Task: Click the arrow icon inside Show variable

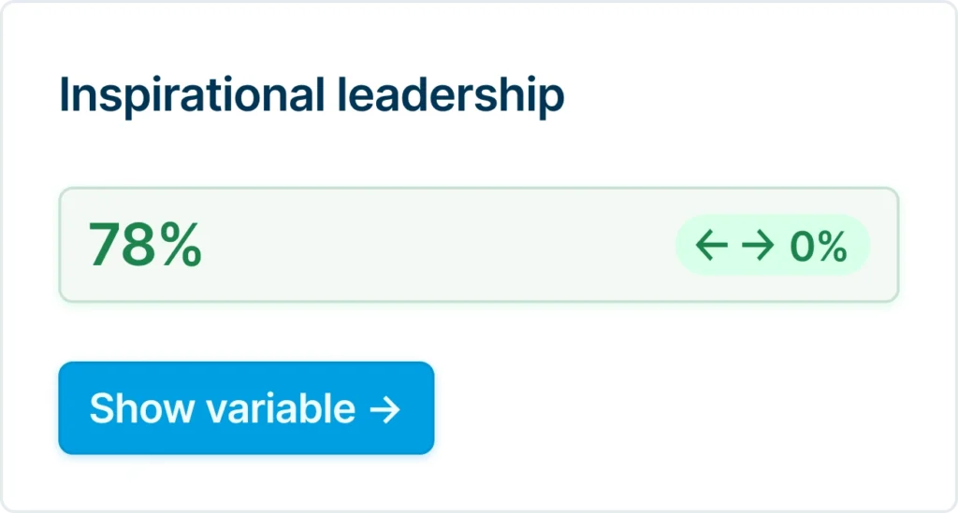Action: [x=385, y=409]
